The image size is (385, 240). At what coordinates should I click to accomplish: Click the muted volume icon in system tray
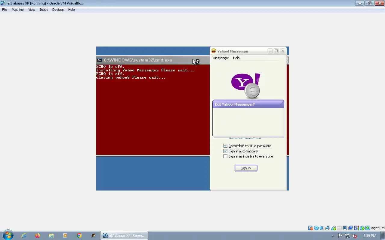tap(355, 236)
